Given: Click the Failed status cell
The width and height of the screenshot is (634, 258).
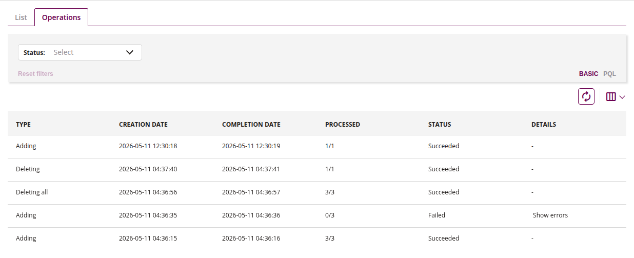Looking at the screenshot, I should click(437, 215).
